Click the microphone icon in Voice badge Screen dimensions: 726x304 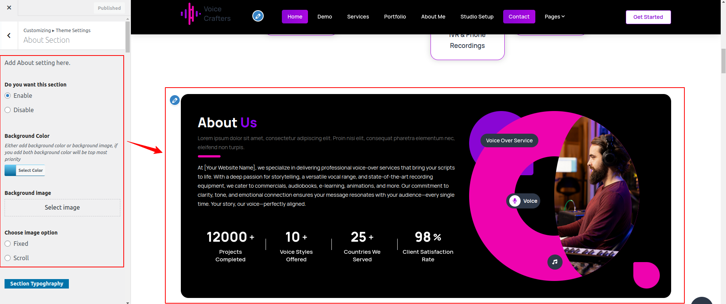tap(515, 201)
